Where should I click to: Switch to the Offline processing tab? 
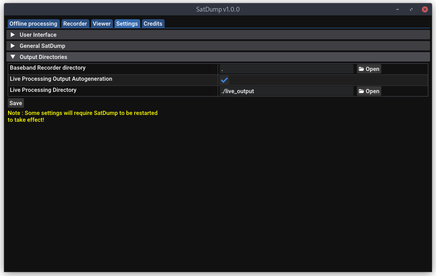click(x=33, y=23)
